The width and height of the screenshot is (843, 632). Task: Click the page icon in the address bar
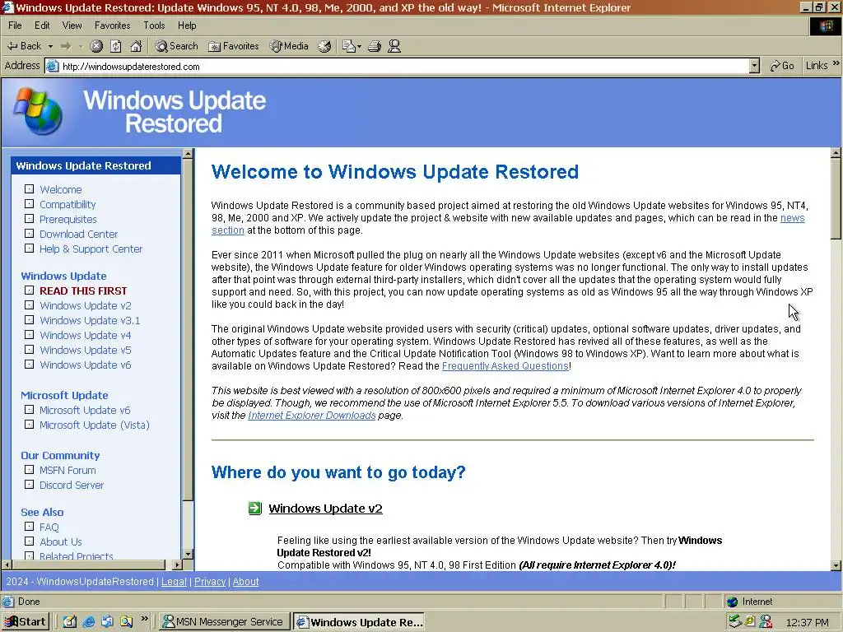click(x=52, y=66)
